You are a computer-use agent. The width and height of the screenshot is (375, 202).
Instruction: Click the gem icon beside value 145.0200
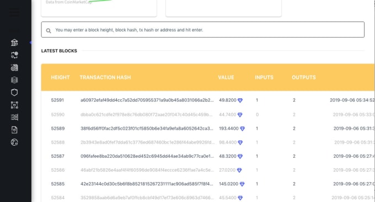[x=242, y=184]
